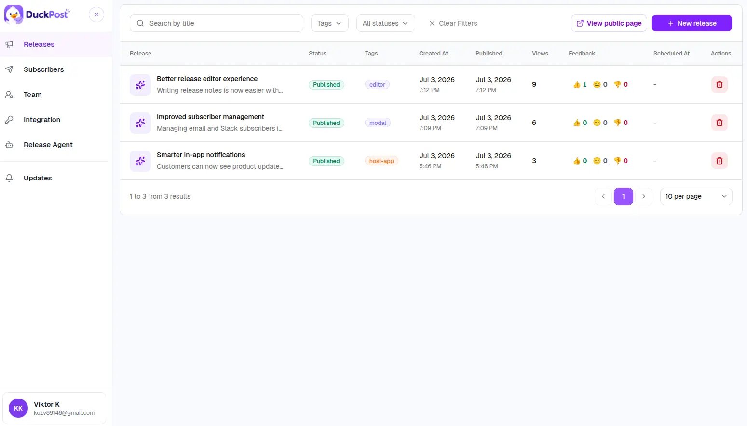The image size is (747, 426).
Task: Click the host-app tag badge
Action: (381, 161)
